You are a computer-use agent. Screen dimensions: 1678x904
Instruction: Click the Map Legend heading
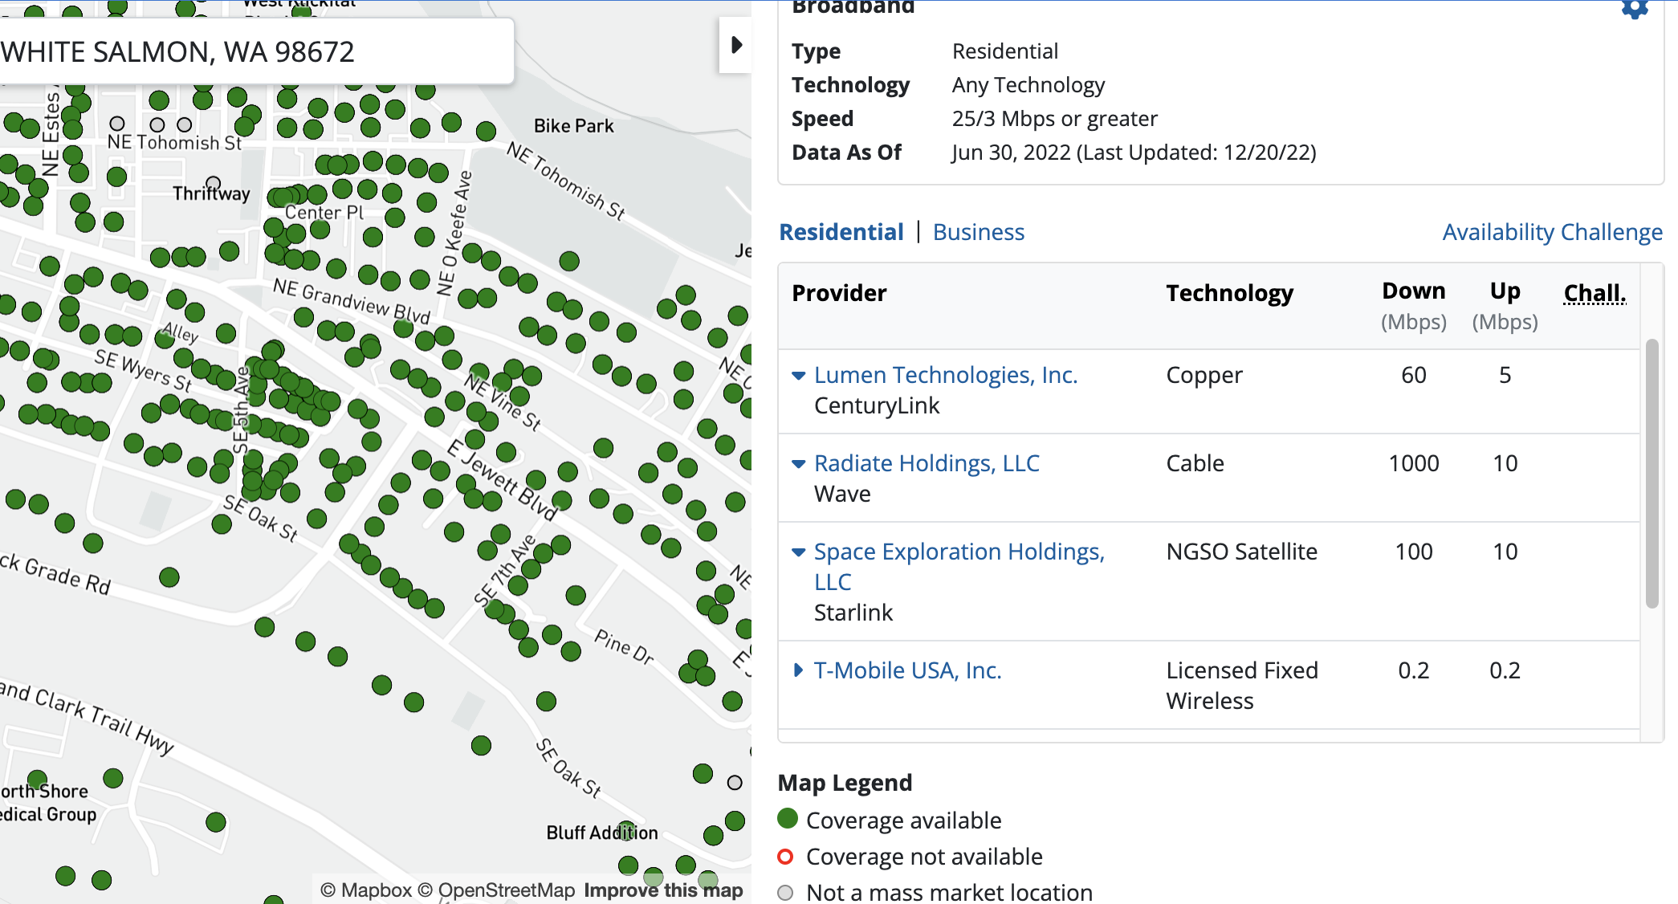point(845,783)
